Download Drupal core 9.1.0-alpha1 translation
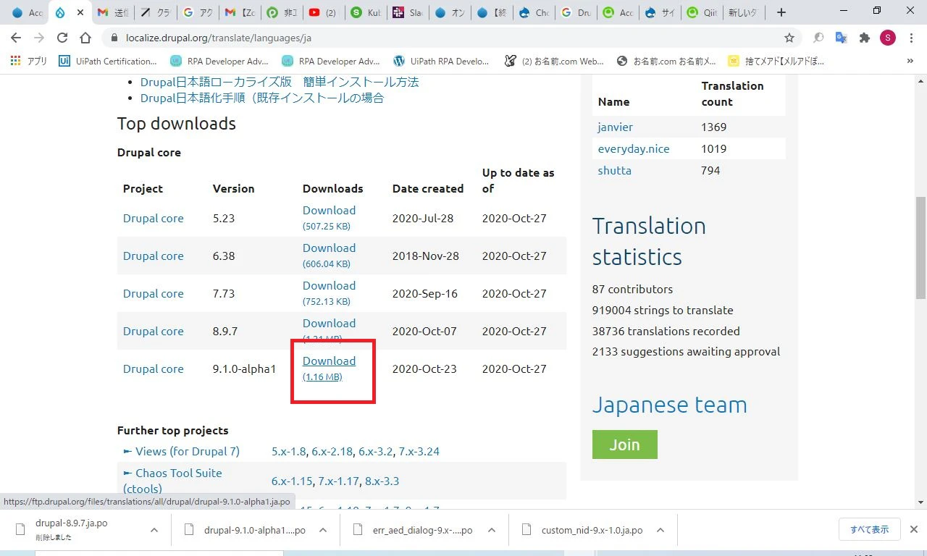This screenshot has width=927, height=556. tap(329, 361)
